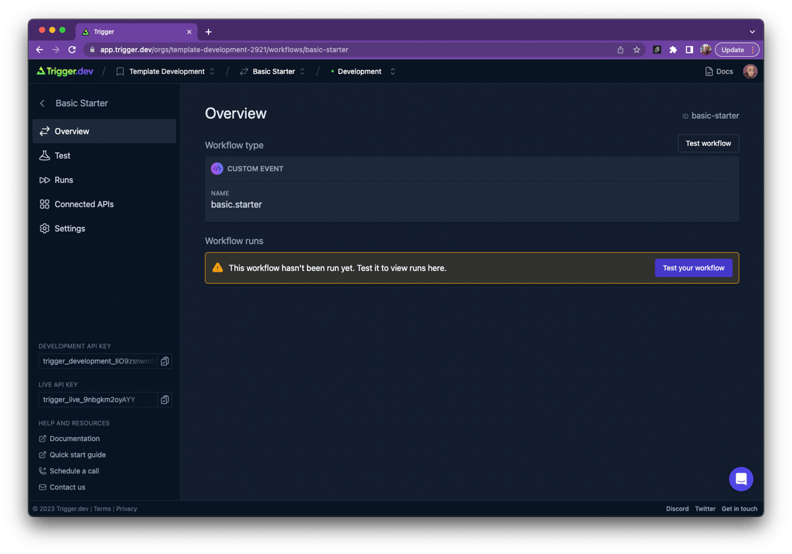Open the user avatar in app header
The image size is (792, 554).
(750, 71)
